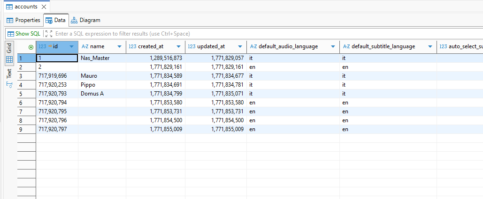Open default_subtitle_language column filter dropdown

(430, 47)
